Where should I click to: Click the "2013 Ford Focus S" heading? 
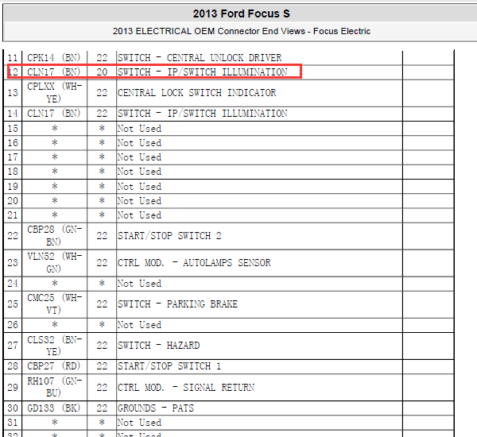point(241,14)
